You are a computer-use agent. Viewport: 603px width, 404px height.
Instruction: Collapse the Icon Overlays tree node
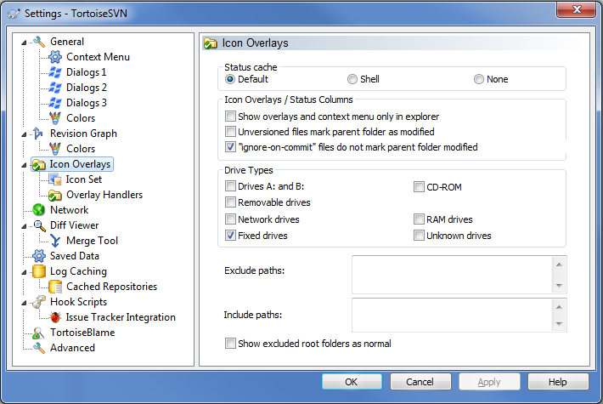(24, 165)
